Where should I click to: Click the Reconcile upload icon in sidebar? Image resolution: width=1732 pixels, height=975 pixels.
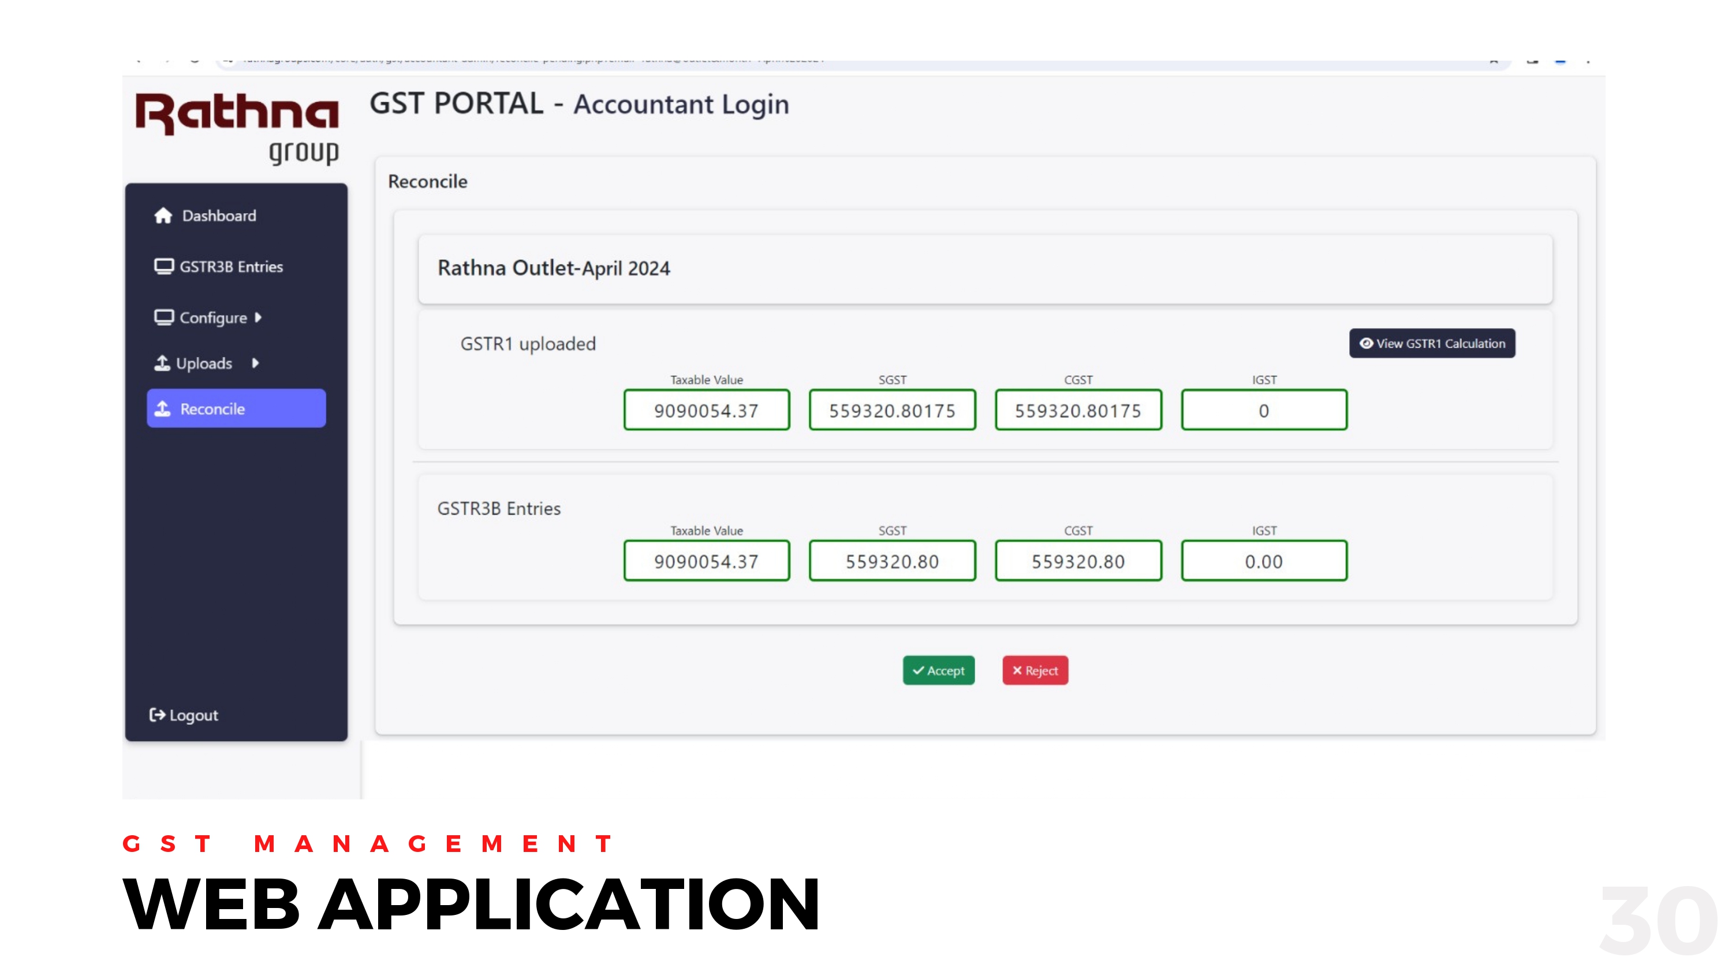[x=163, y=408]
